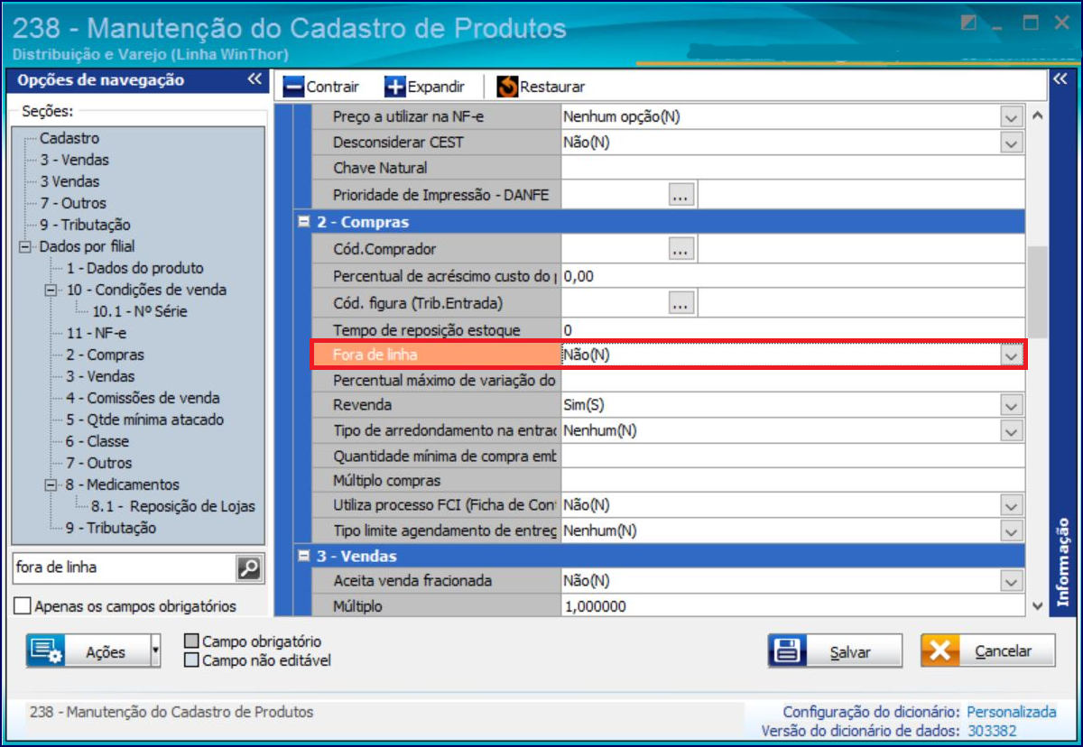The height and width of the screenshot is (747, 1083).
Task: Open the Revenda dropdown
Action: [x=1011, y=406]
